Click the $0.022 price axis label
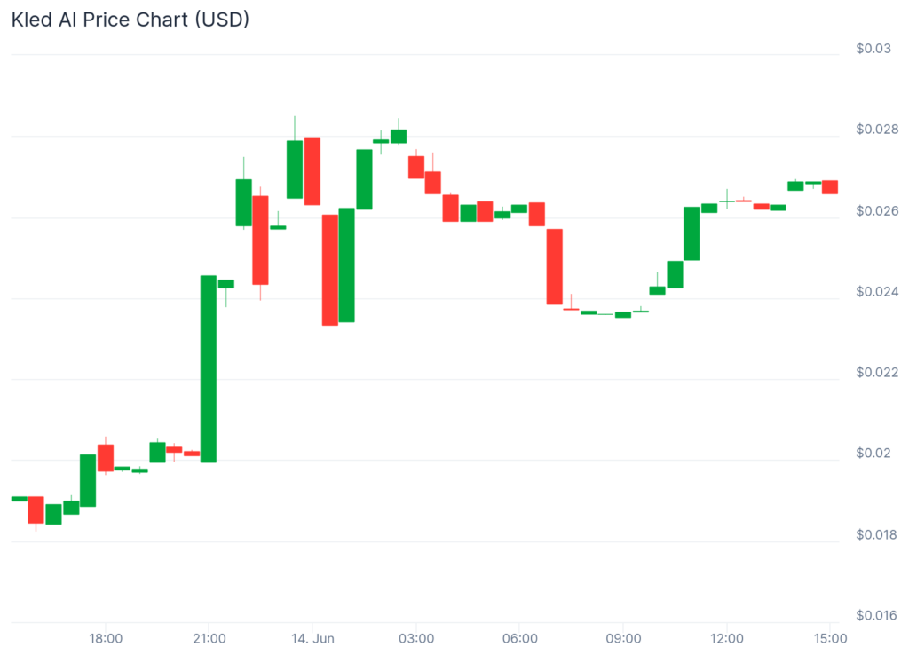The width and height of the screenshot is (909, 663). click(x=877, y=373)
